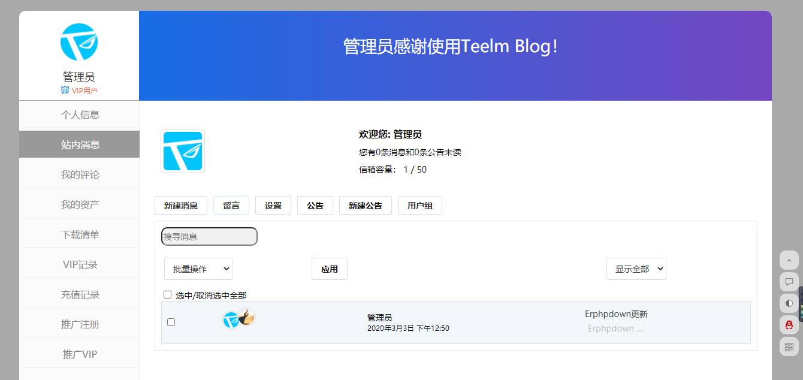The width and height of the screenshot is (803, 380).
Task: Click the 信箱容量 1 / 50 text
Action: tap(393, 170)
